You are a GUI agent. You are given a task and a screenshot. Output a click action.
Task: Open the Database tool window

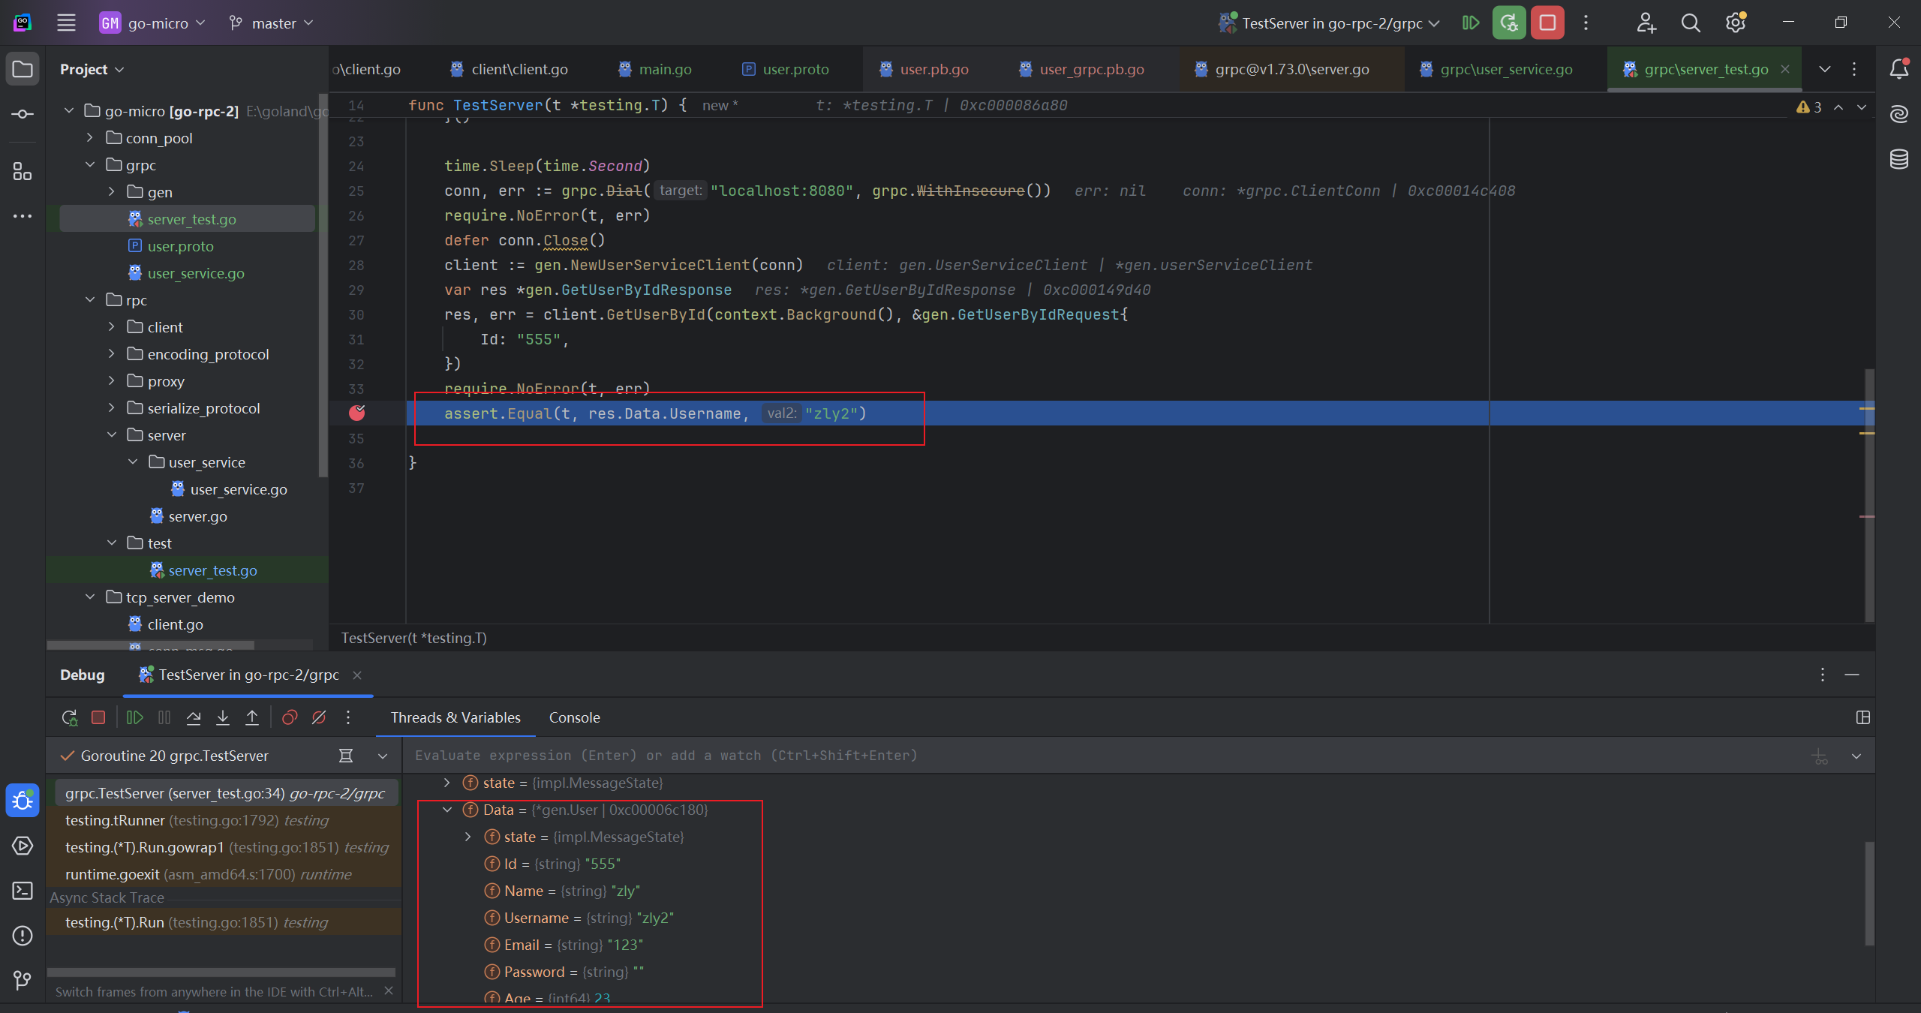pyautogui.click(x=1899, y=159)
